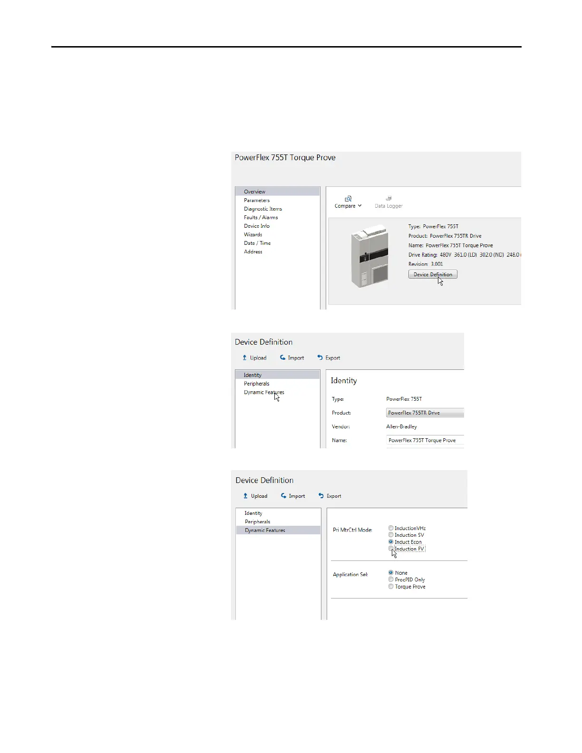
Task: Select Overview in the drive navigation list
Action: tap(277, 192)
